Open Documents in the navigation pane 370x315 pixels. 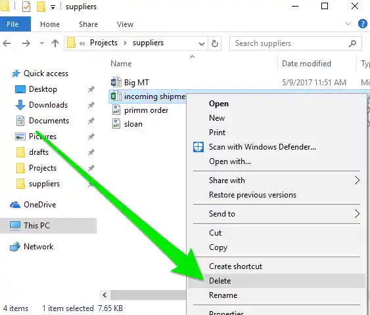[49, 121]
